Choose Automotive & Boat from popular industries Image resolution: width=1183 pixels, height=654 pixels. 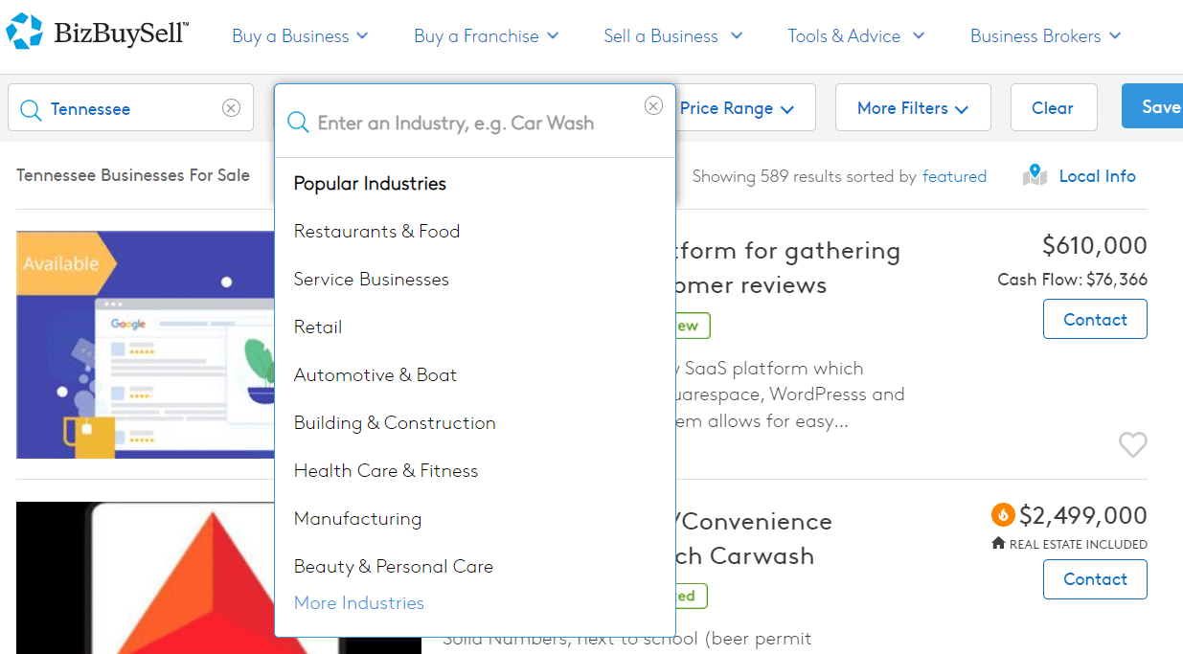click(x=375, y=374)
